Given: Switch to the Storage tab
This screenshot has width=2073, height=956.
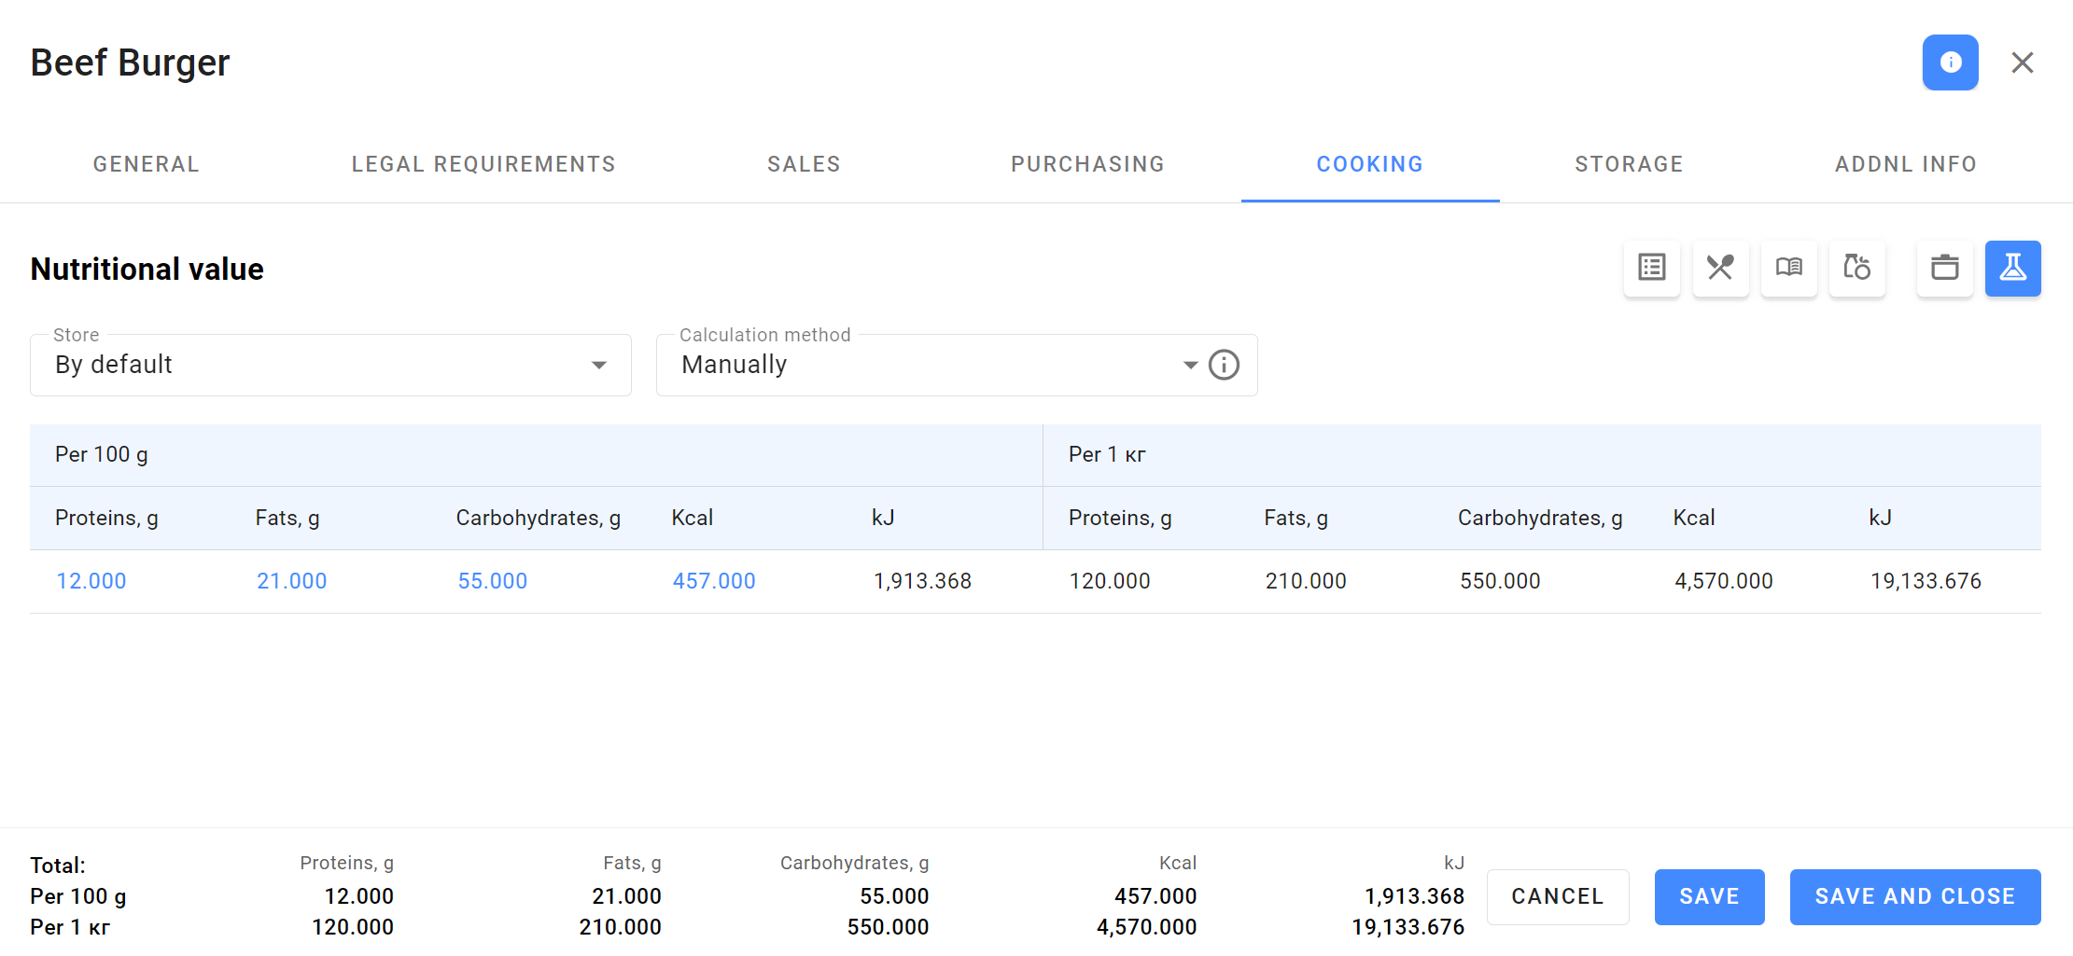Looking at the screenshot, I should (1629, 164).
